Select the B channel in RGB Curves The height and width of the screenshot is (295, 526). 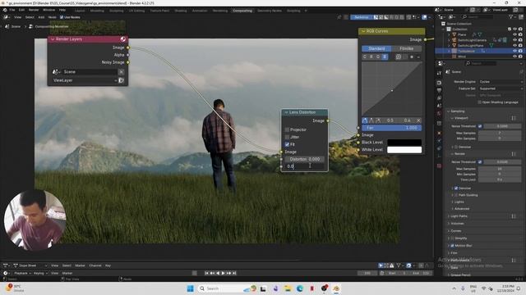pyautogui.click(x=385, y=57)
